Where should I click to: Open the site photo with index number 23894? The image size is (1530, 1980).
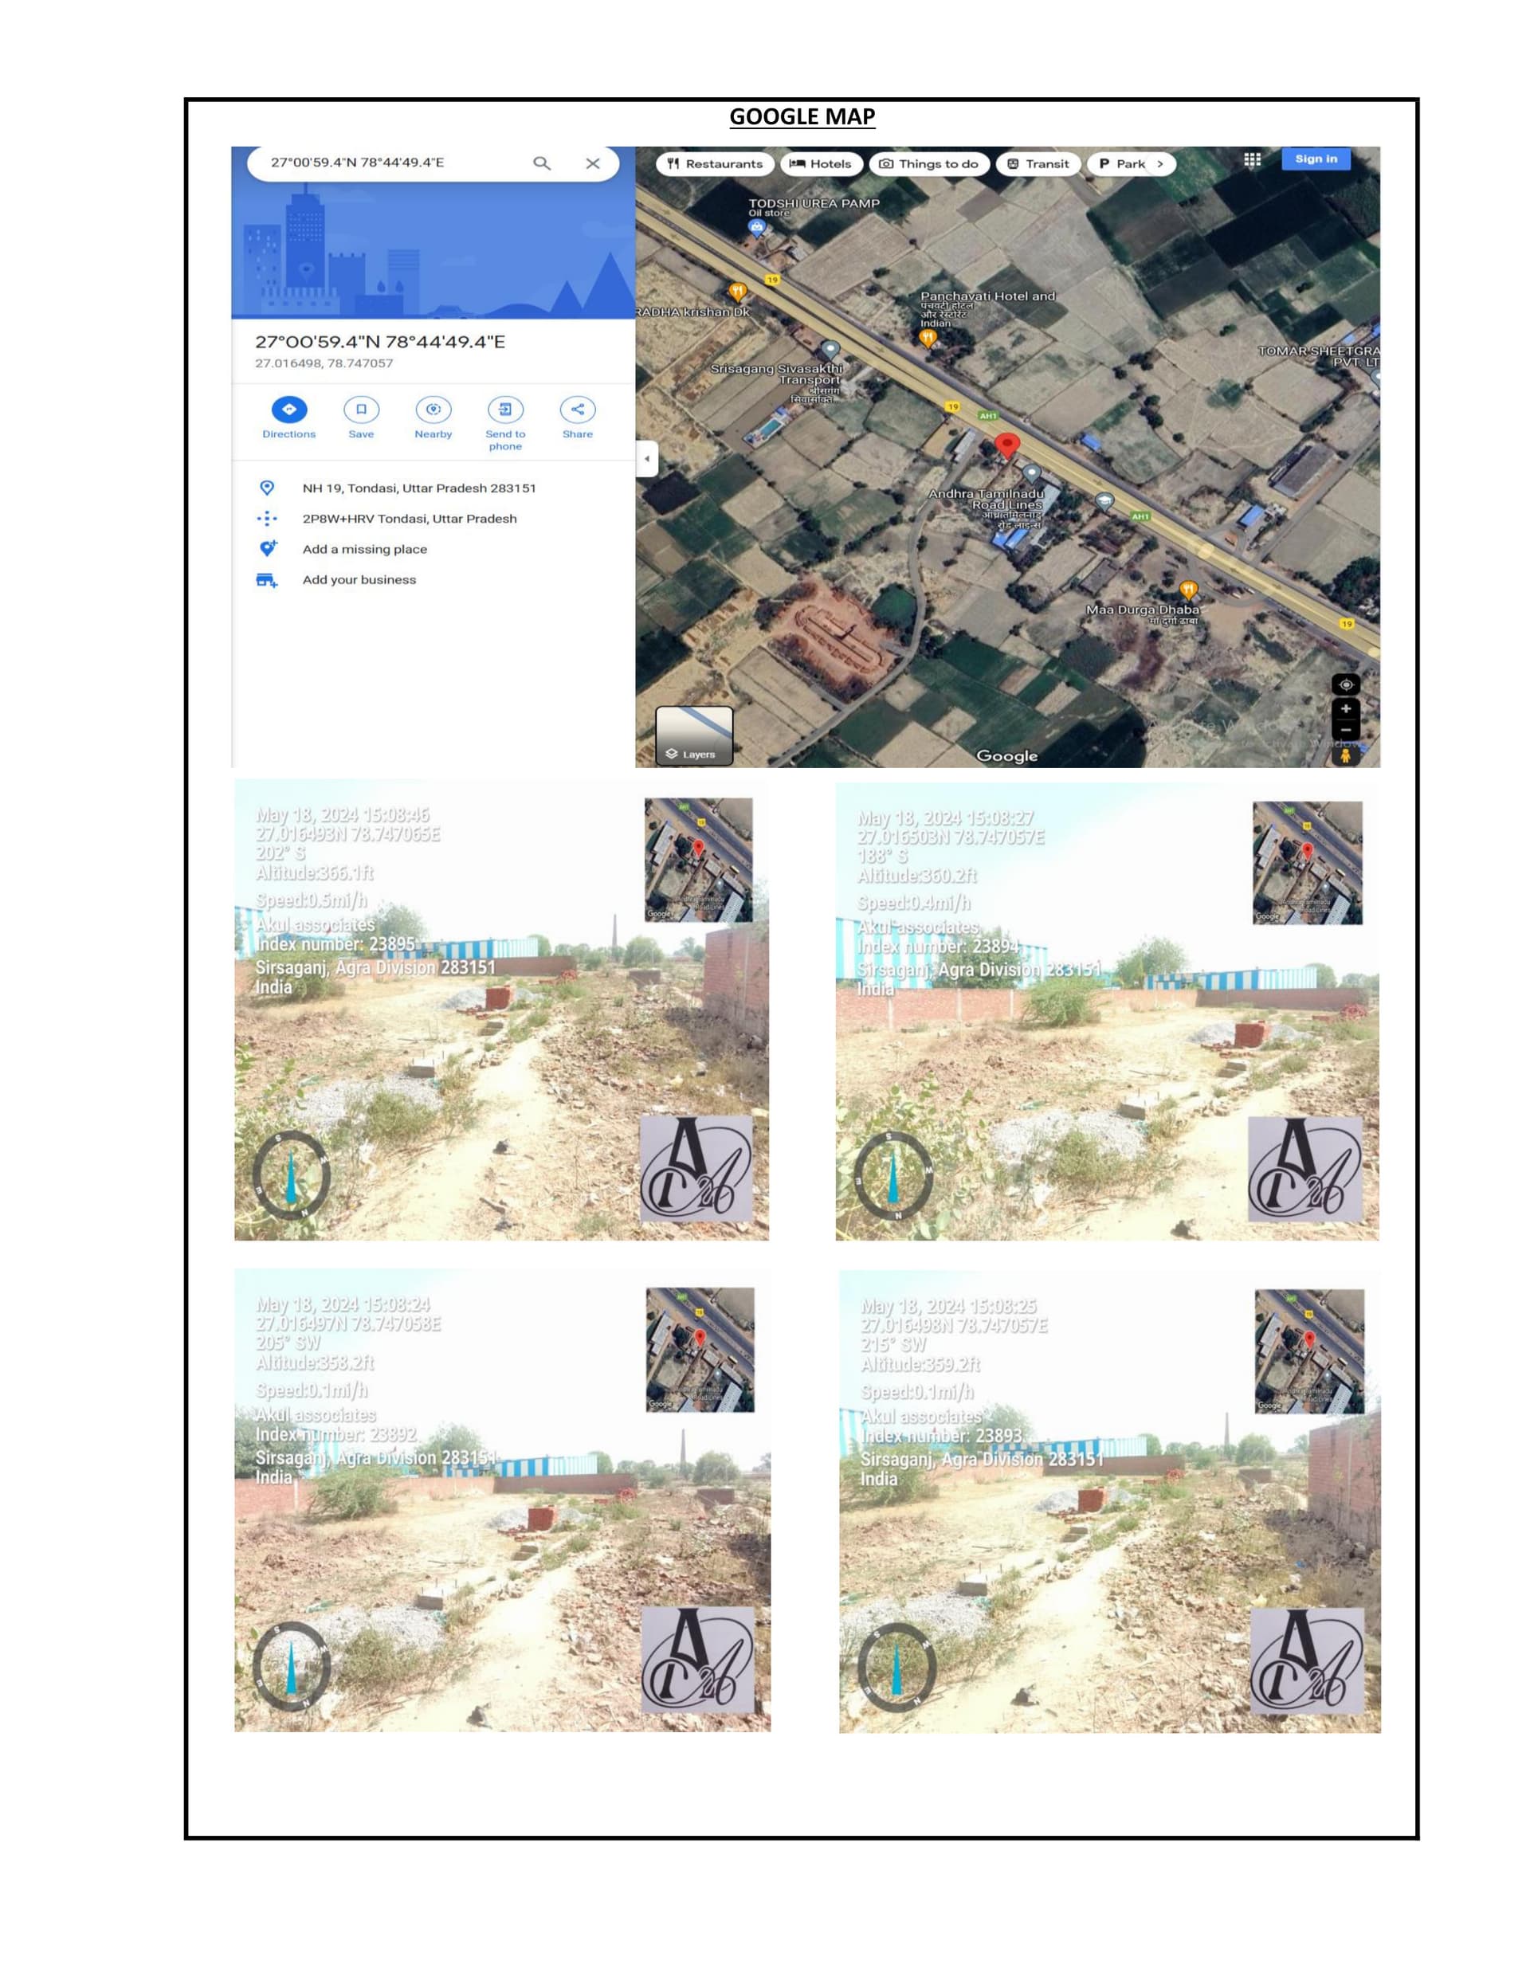[1108, 1011]
